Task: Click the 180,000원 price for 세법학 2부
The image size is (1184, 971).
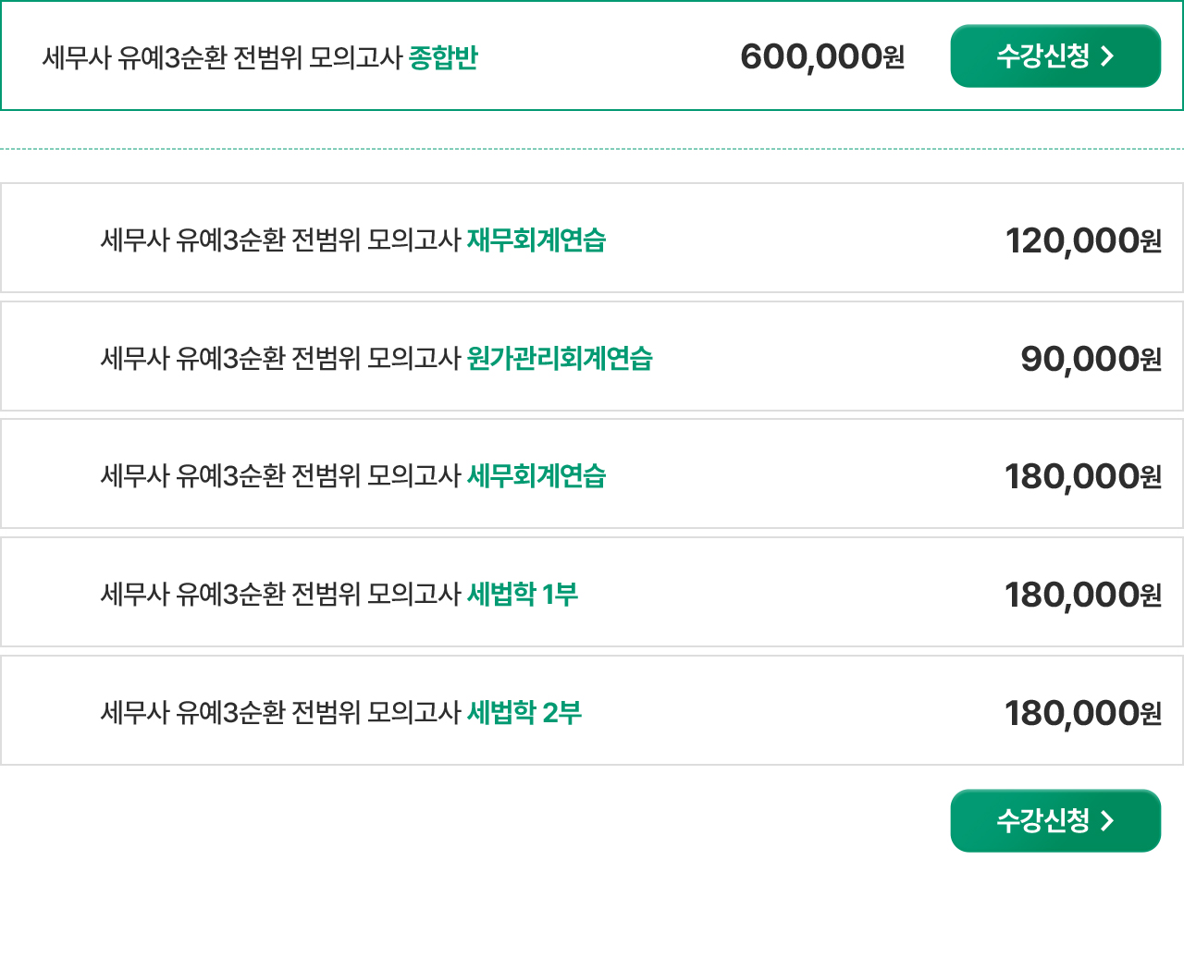Action: point(1083,713)
